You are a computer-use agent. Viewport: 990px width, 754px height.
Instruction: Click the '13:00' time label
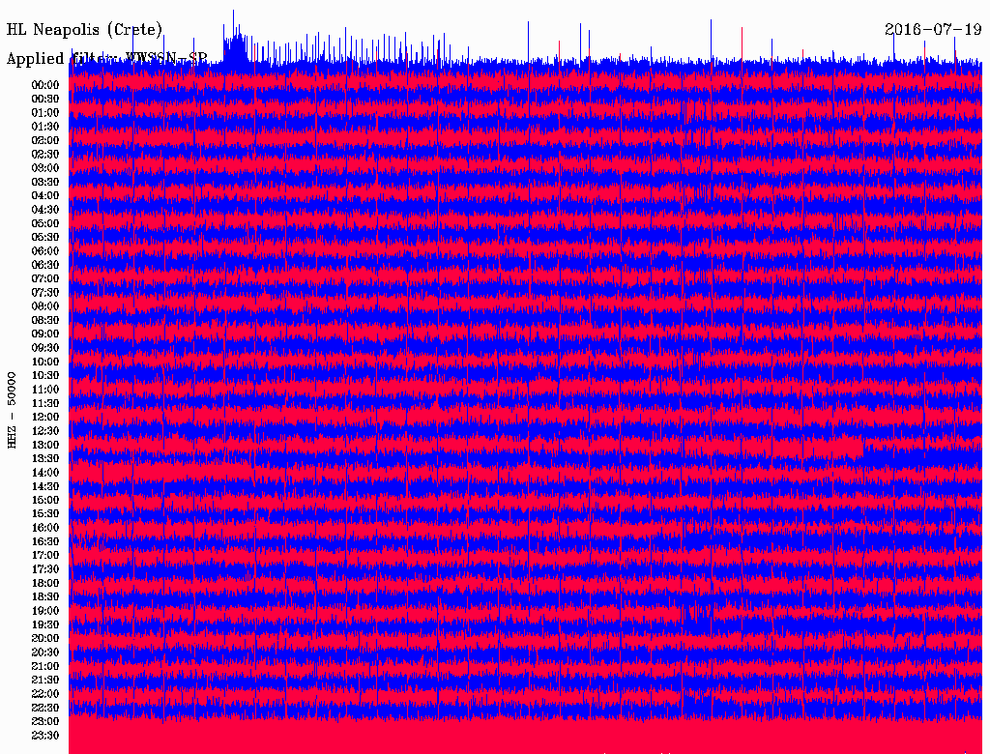[x=45, y=445]
